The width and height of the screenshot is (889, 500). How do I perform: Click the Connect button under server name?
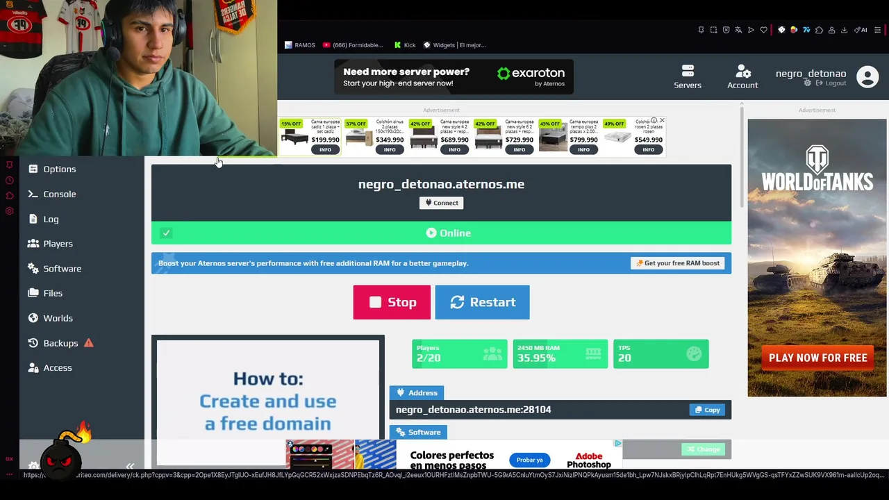[x=441, y=203]
